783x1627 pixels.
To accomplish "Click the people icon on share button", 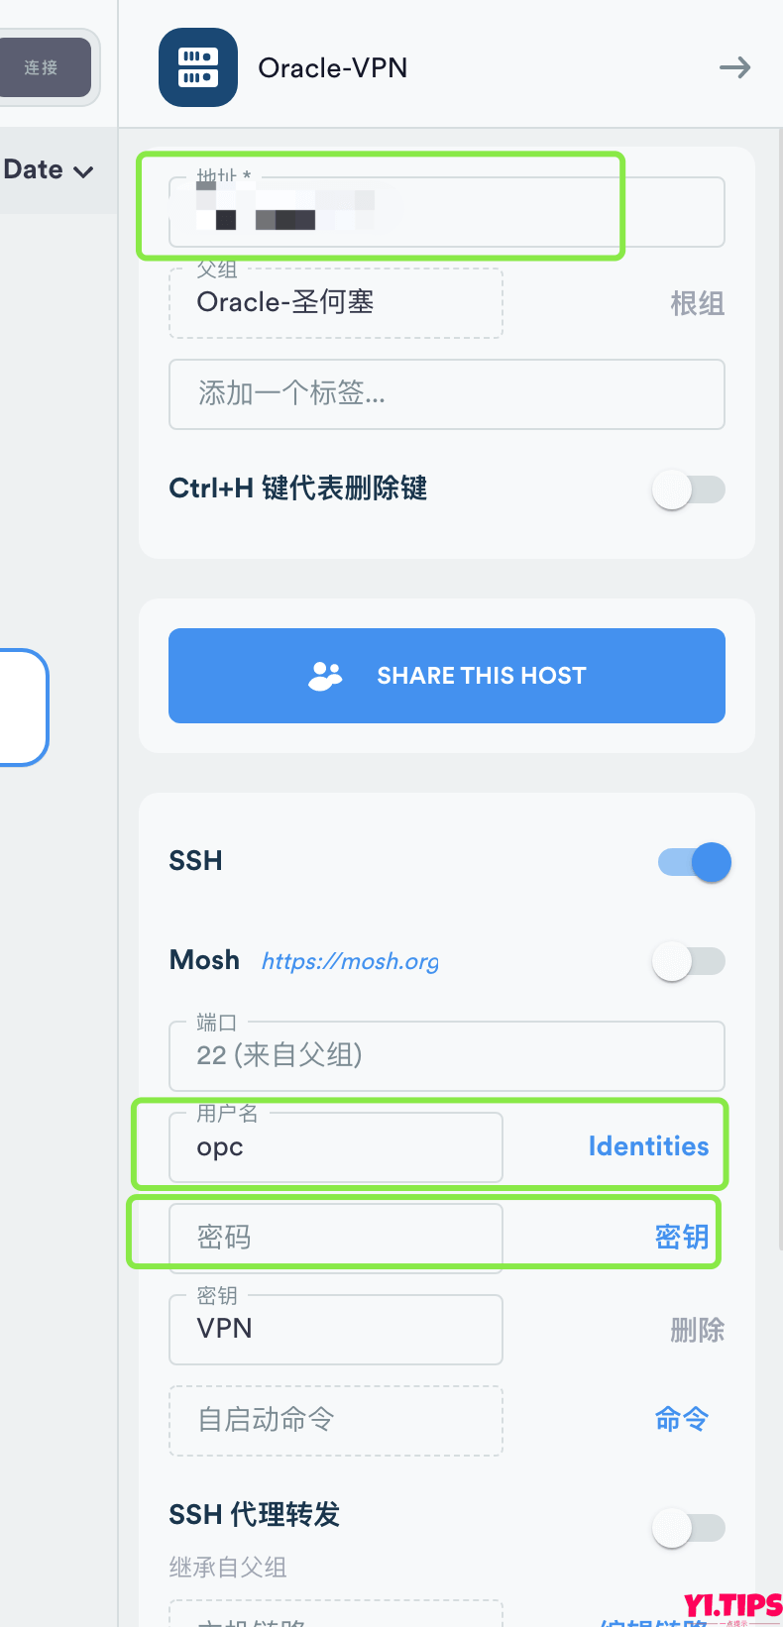I will pos(325,676).
